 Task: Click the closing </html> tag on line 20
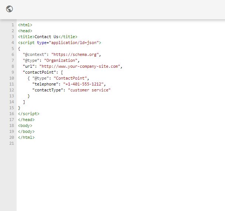tap(26, 137)
